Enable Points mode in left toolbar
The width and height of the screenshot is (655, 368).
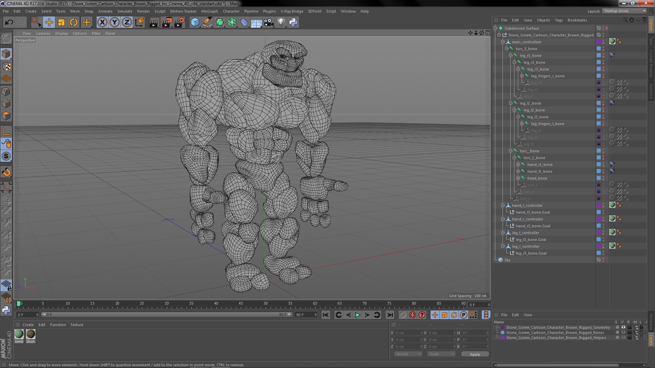(6, 91)
